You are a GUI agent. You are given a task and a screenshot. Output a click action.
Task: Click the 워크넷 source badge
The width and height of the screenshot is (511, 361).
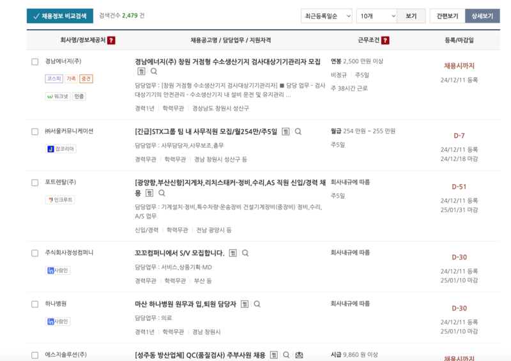click(57, 96)
